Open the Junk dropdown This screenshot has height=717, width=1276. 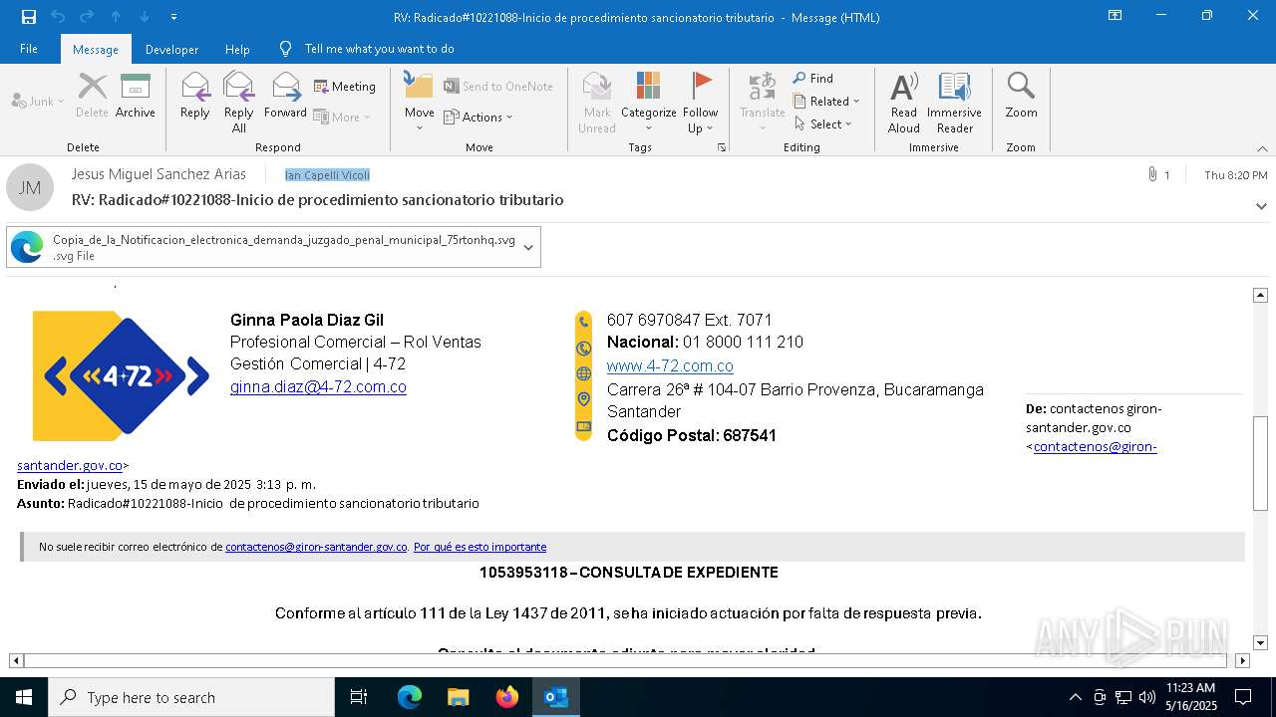(38, 101)
